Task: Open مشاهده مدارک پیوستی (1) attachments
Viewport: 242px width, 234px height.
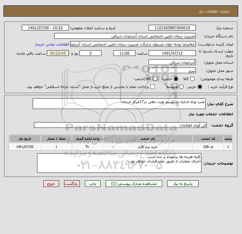Action: [134, 184]
